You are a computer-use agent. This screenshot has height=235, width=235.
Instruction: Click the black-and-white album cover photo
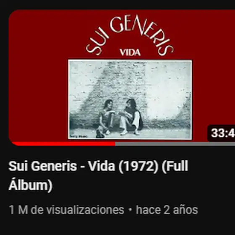(x=130, y=99)
